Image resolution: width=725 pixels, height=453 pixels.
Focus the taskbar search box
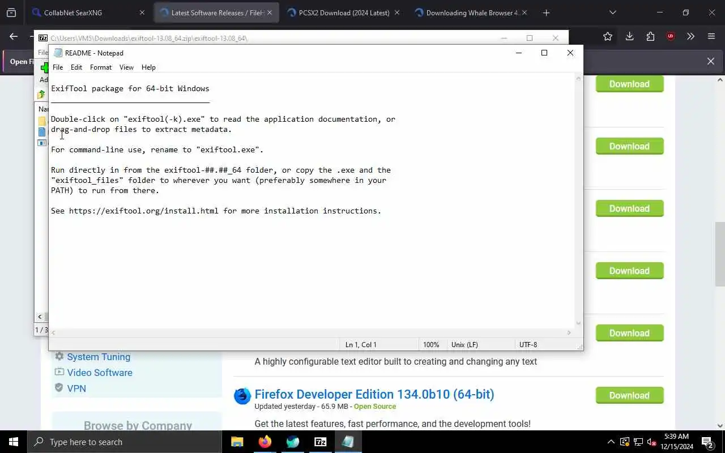(125, 442)
